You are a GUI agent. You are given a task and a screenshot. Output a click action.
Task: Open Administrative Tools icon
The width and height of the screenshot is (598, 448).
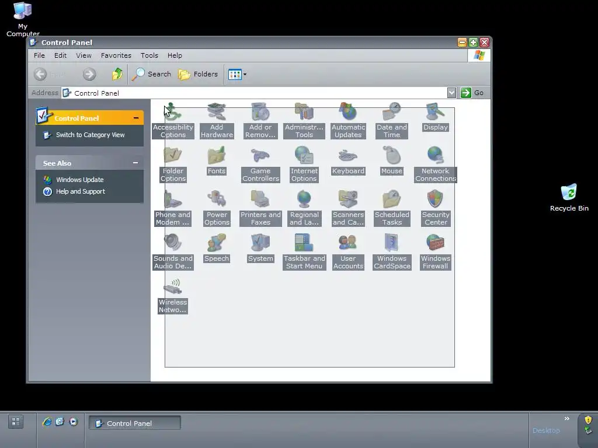coord(304,120)
